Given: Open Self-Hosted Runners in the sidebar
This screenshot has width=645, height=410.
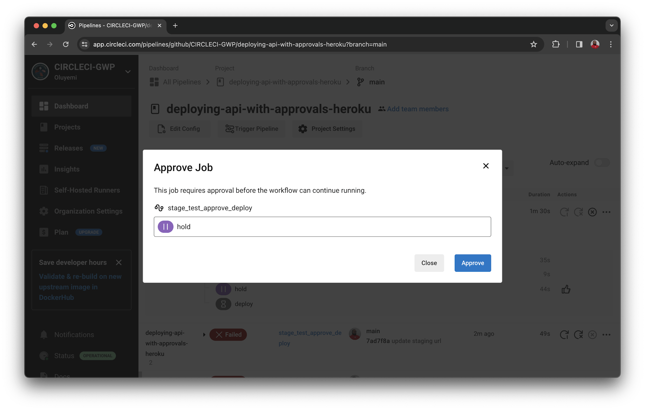Looking at the screenshot, I should click(87, 190).
